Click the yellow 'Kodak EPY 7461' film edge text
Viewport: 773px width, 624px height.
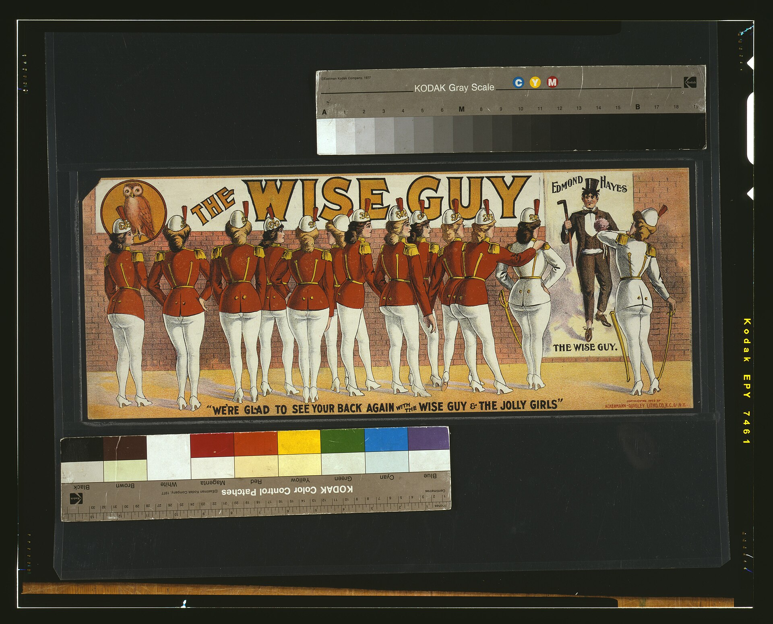746,381
